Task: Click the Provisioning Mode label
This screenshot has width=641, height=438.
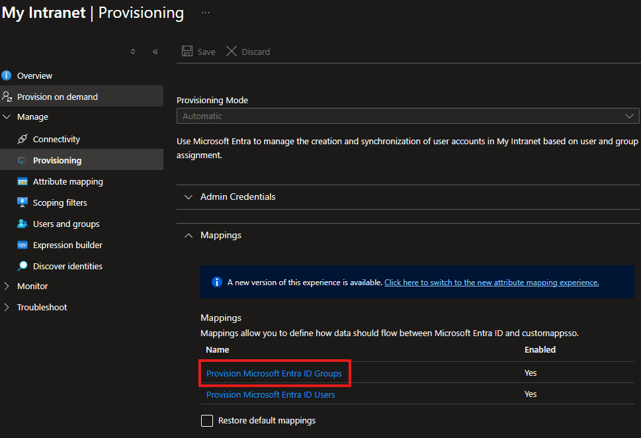Action: pos(212,100)
